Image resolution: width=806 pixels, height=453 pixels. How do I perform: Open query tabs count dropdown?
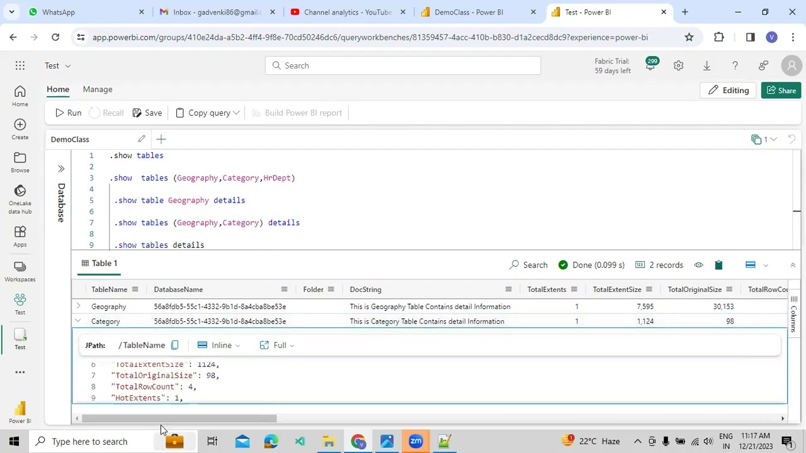[764, 140]
